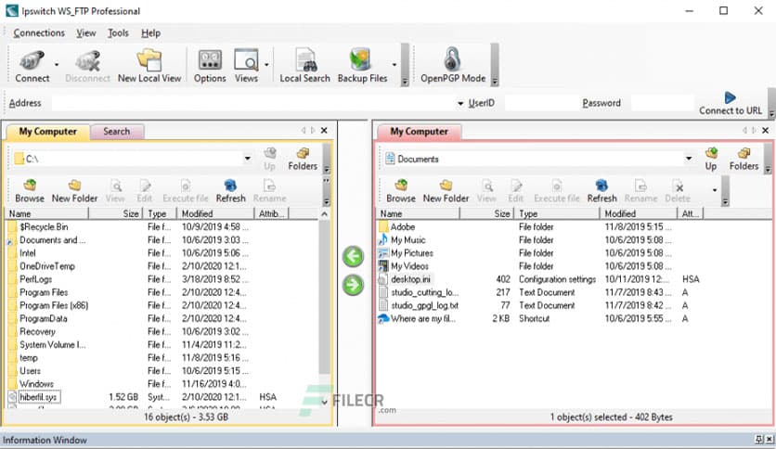The height and width of the screenshot is (449, 776).
Task: Launch Local Search
Action: 304,66
